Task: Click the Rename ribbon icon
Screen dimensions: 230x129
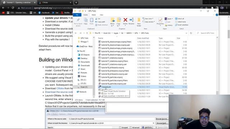Action: coord(132,21)
